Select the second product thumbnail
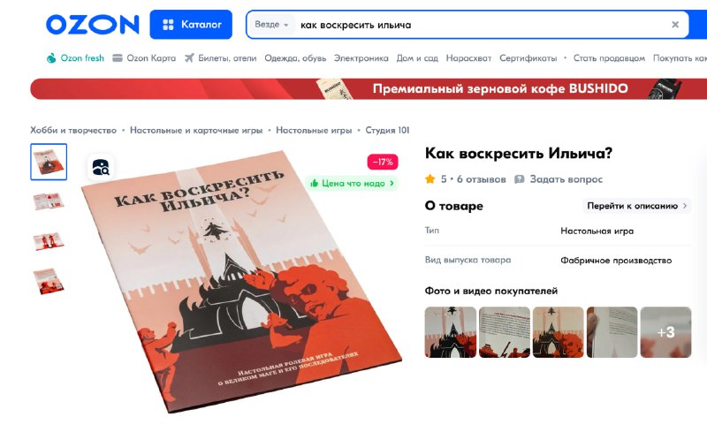707x432 pixels. (x=49, y=201)
